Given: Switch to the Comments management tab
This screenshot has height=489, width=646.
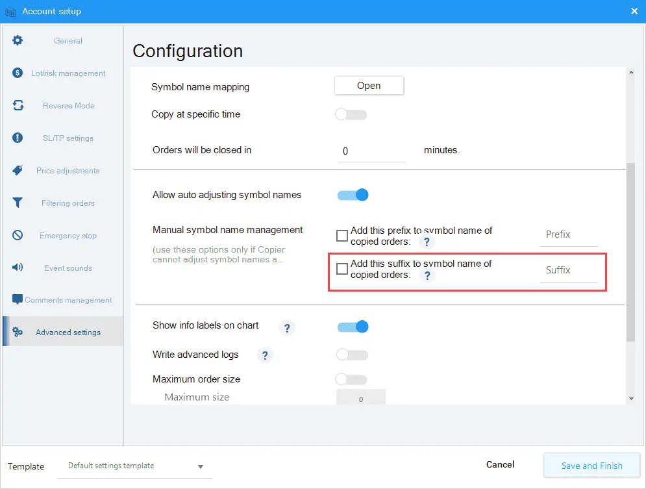Looking at the screenshot, I should (63, 300).
